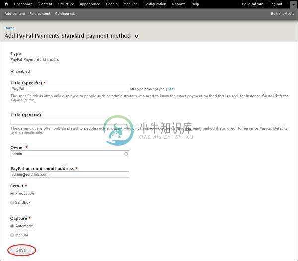Image resolution: width=298 pixels, height=261 pixels.
Task: Click the 'Add PayPal Payments Standard payment method' heading
Action: point(68,36)
